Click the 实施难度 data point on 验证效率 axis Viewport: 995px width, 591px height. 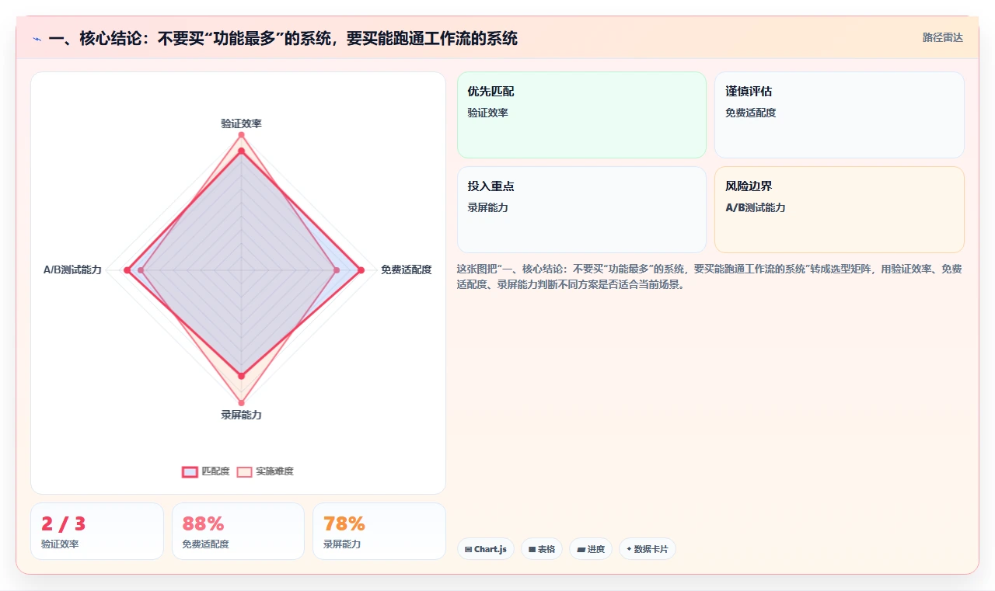[x=241, y=135]
